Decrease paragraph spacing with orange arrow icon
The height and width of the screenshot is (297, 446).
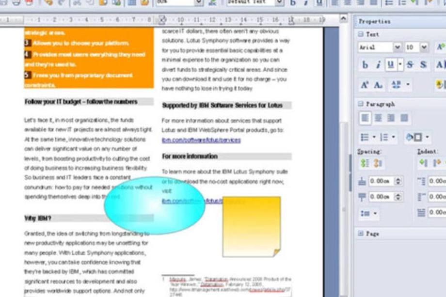click(x=378, y=163)
